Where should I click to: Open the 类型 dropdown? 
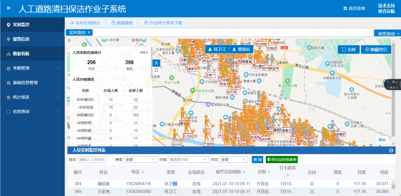(141, 159)
